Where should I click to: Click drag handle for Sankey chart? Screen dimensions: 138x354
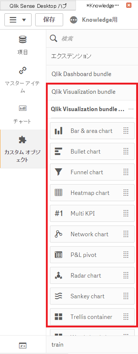126,296
